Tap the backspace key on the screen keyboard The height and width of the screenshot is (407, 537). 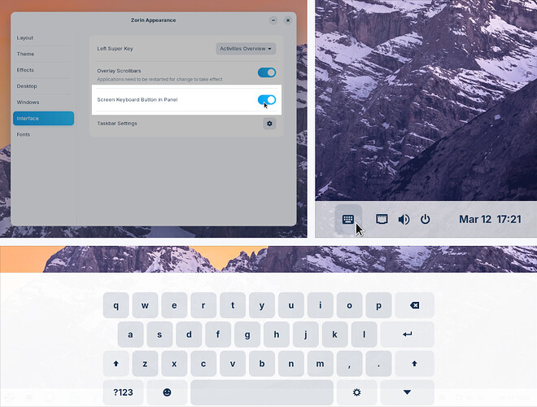tap(414, 305)
